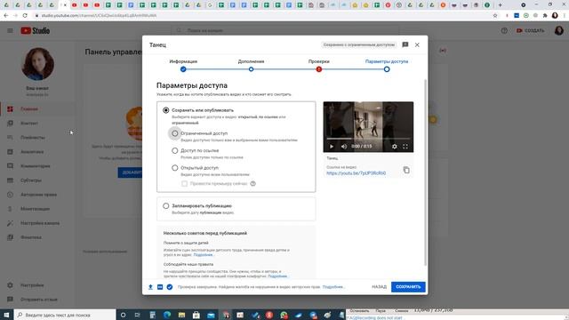The height and width of the screenshot is (320, 569).
Task: Close the Танец upload dialog
Action: coord(417,44)
